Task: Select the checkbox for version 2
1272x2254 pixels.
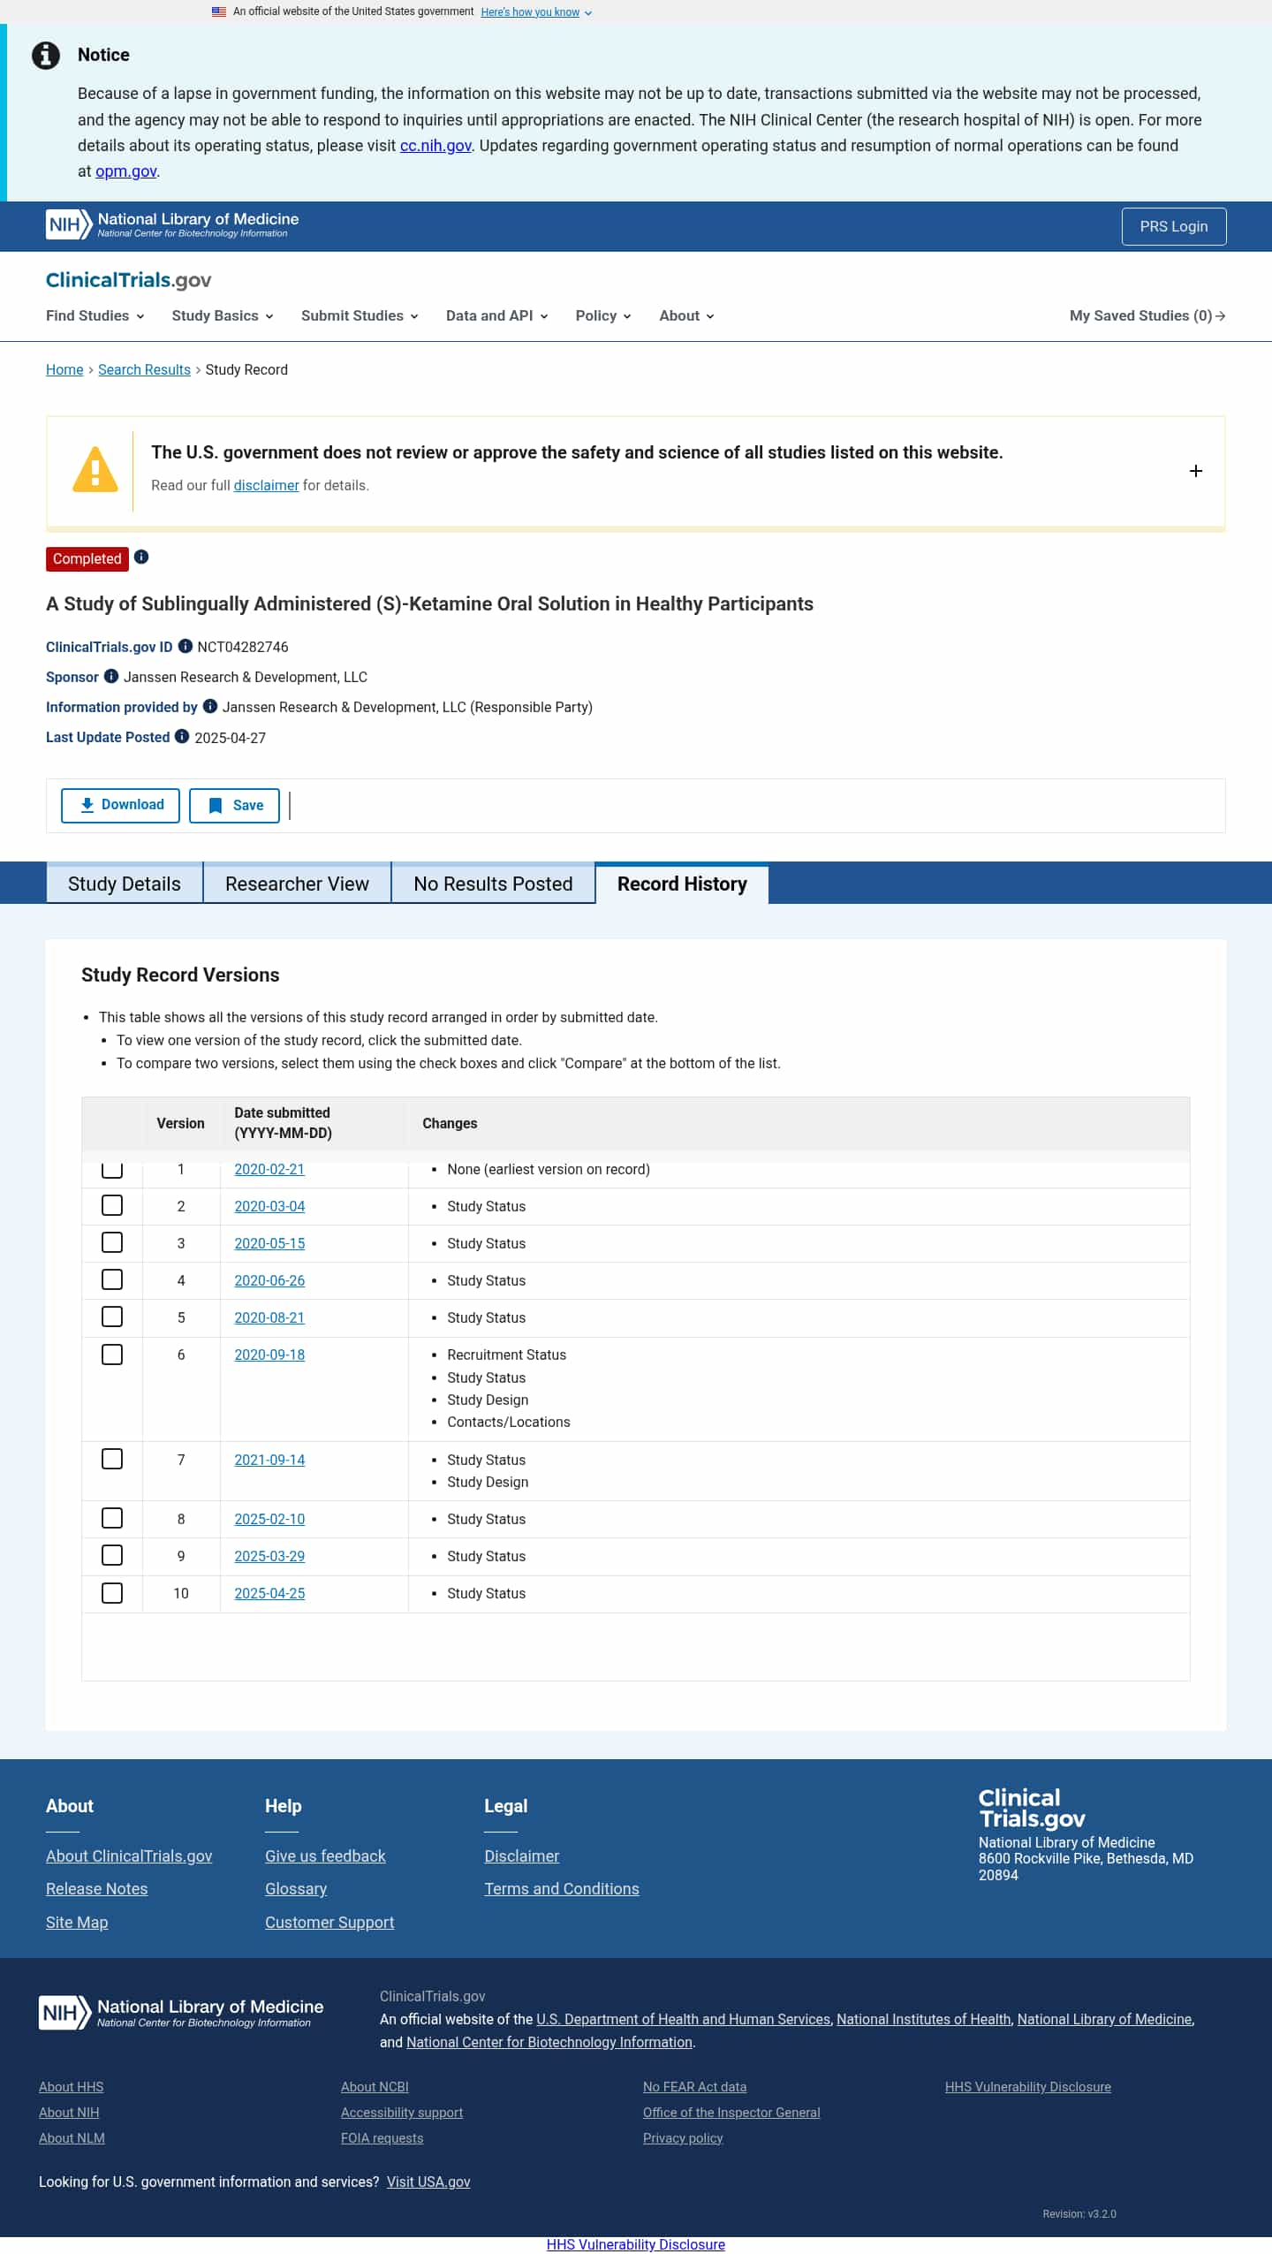Action: pyautogui.click(x=112, y=1205)
